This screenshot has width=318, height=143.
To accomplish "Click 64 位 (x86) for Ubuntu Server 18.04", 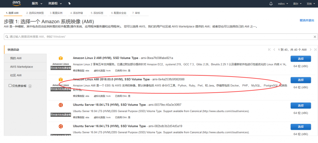I will coord(301,113).
